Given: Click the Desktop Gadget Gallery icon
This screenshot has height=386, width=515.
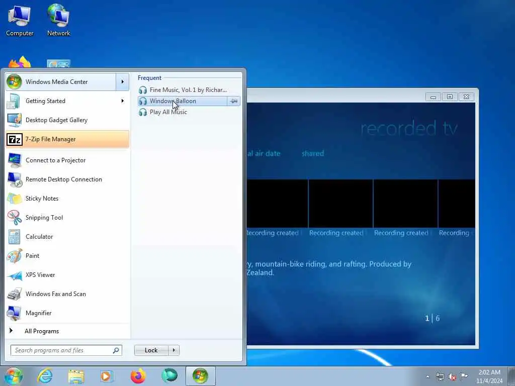Looking at the screenshot, I should tap(14, 120).
